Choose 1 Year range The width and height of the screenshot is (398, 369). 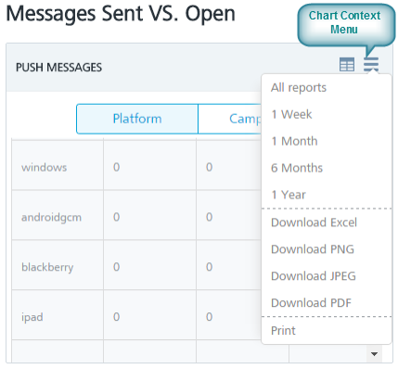click(x=289, y=195)
